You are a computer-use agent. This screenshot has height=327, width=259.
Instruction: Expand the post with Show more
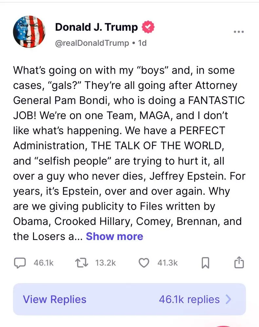[114, 236]
